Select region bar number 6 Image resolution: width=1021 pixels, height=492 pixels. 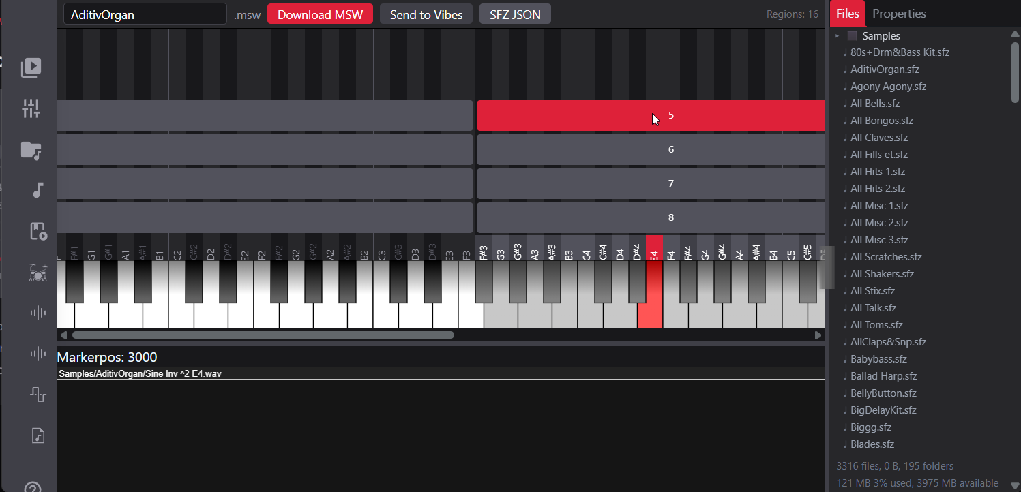pos(651,149)
